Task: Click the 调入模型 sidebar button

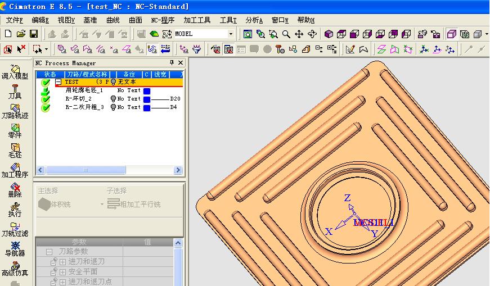Action: [15, 72]
